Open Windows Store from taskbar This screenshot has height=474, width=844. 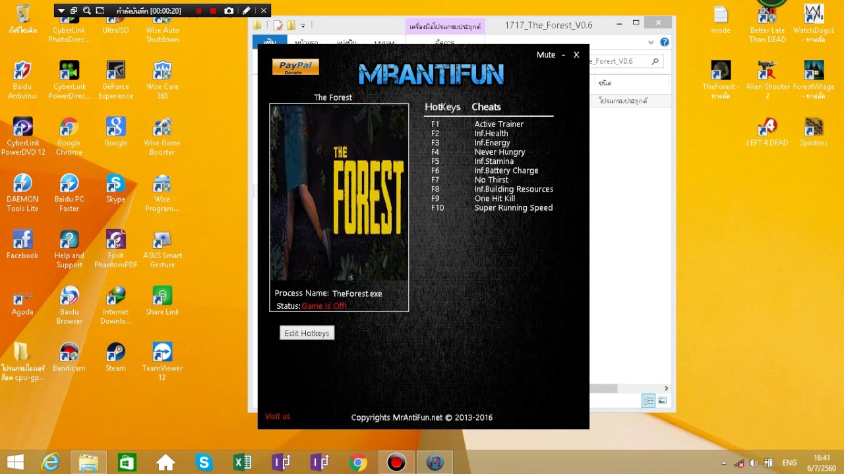127,463
